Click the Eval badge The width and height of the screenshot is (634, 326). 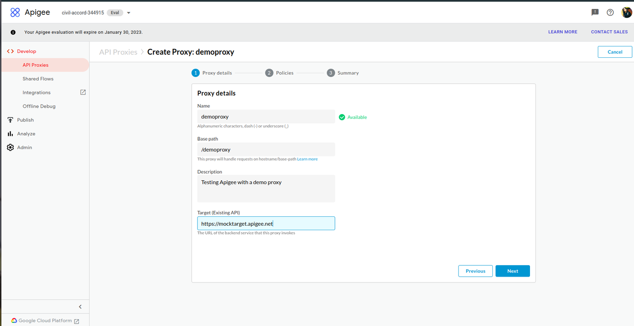click(115, 13)
